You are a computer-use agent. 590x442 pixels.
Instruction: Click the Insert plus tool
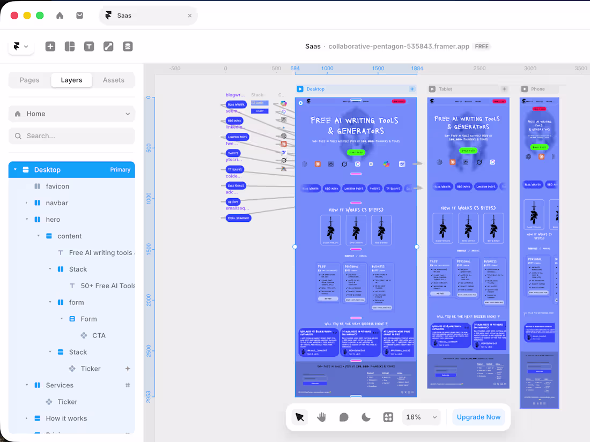(x=50, y=47)
